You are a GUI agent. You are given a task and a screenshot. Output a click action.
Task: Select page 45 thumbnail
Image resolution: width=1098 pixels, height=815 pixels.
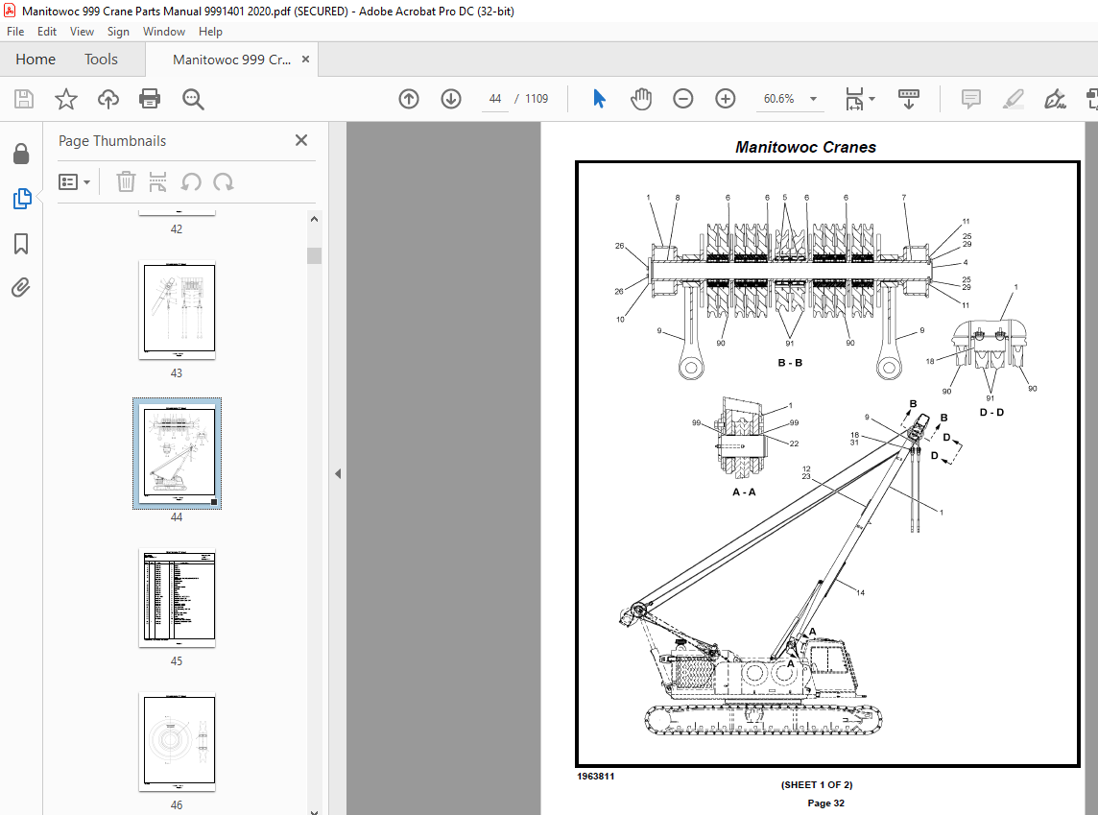point(178,597)
